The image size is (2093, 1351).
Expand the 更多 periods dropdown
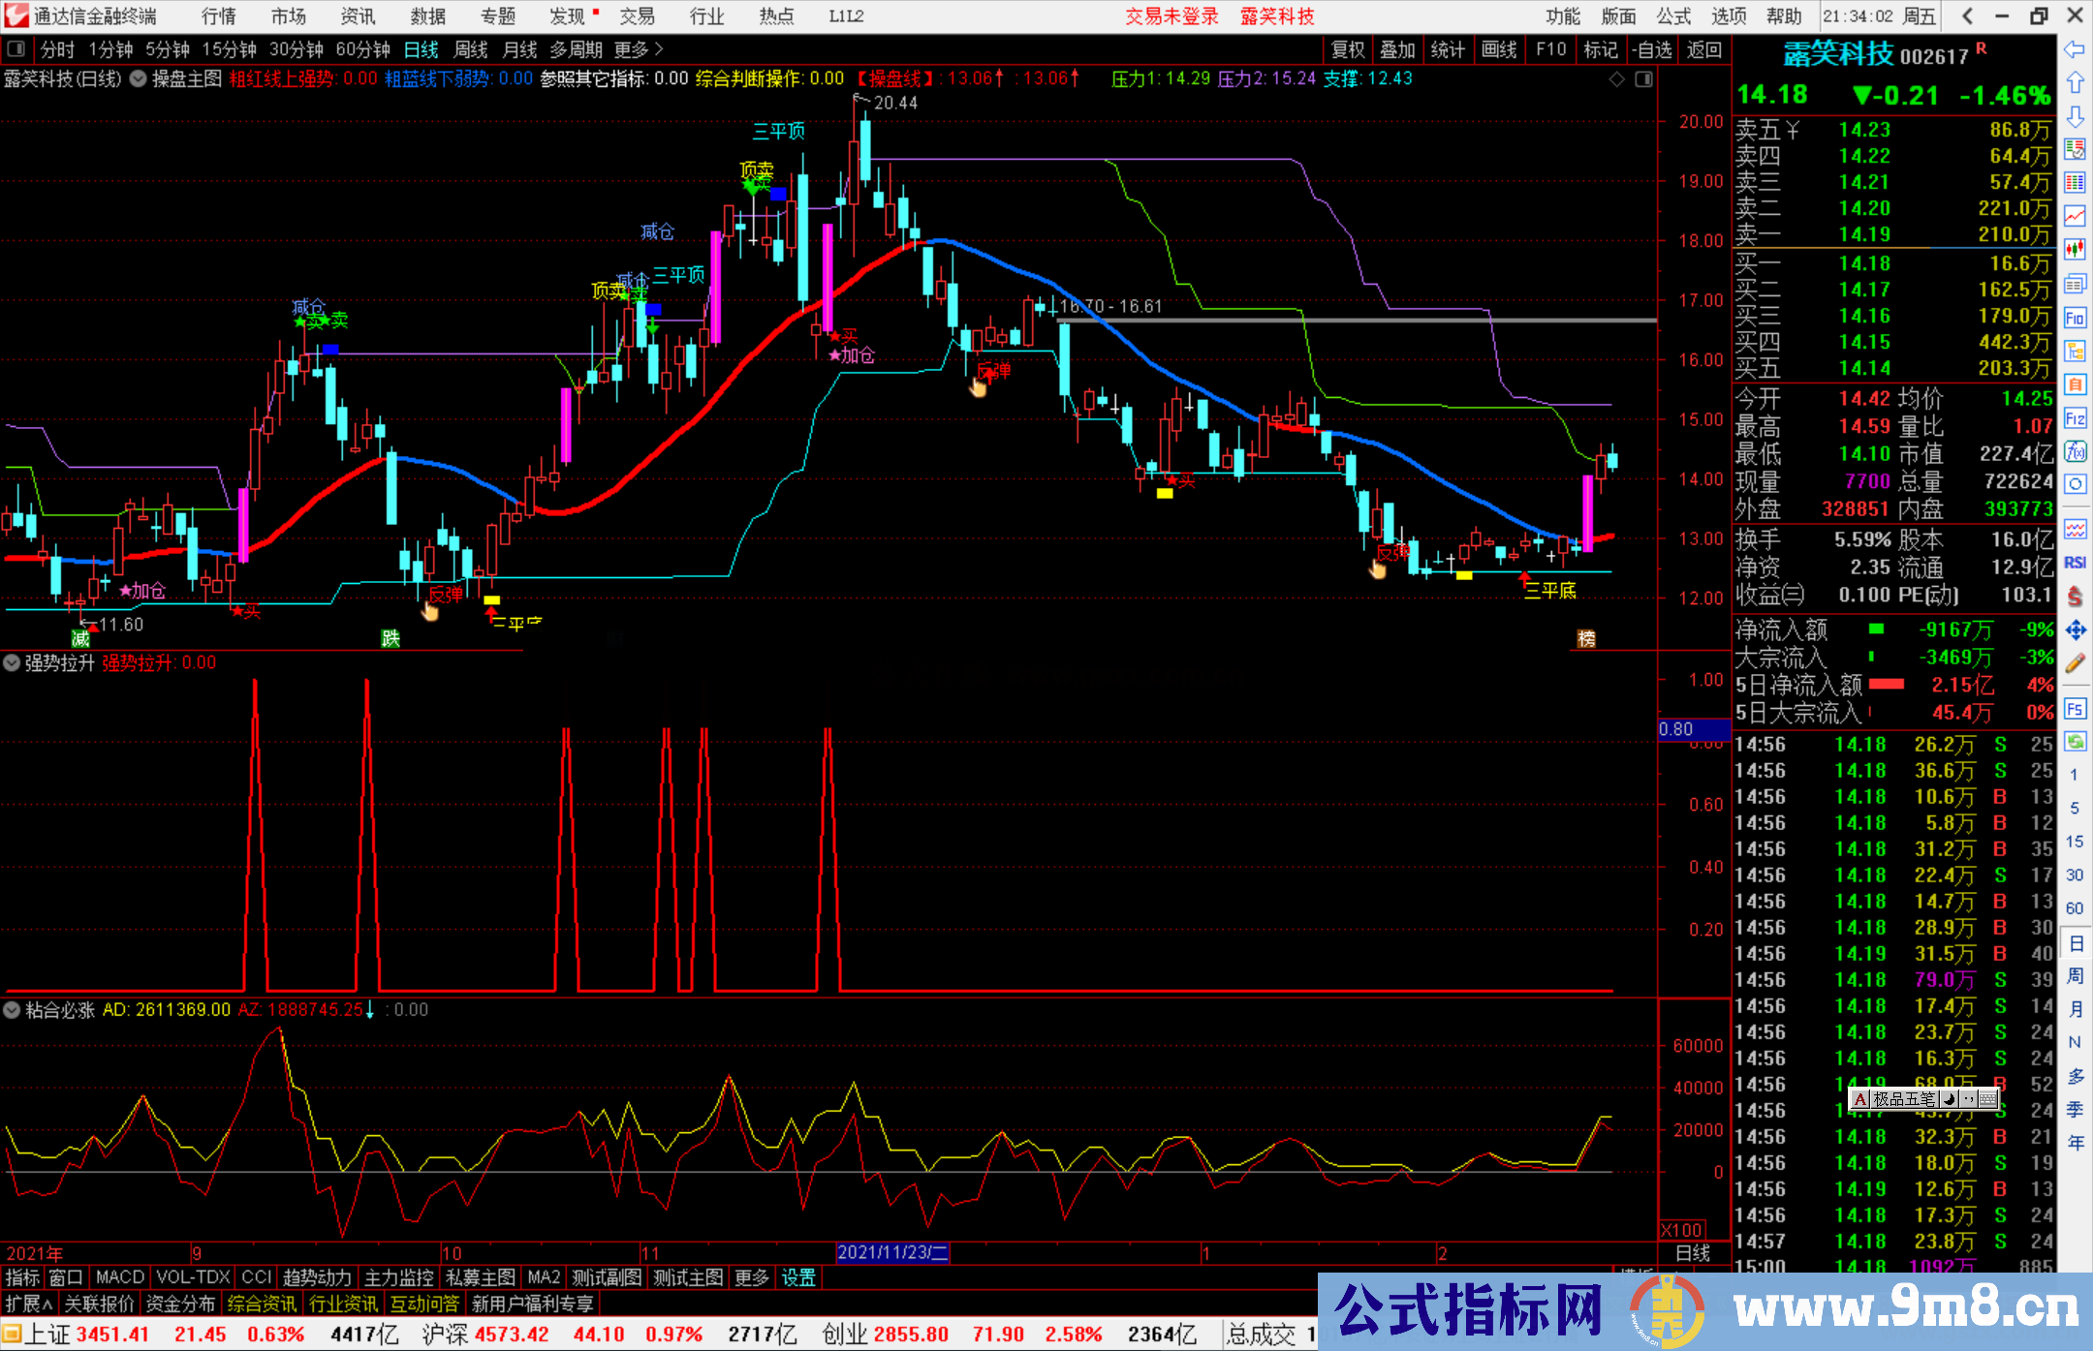639,49
